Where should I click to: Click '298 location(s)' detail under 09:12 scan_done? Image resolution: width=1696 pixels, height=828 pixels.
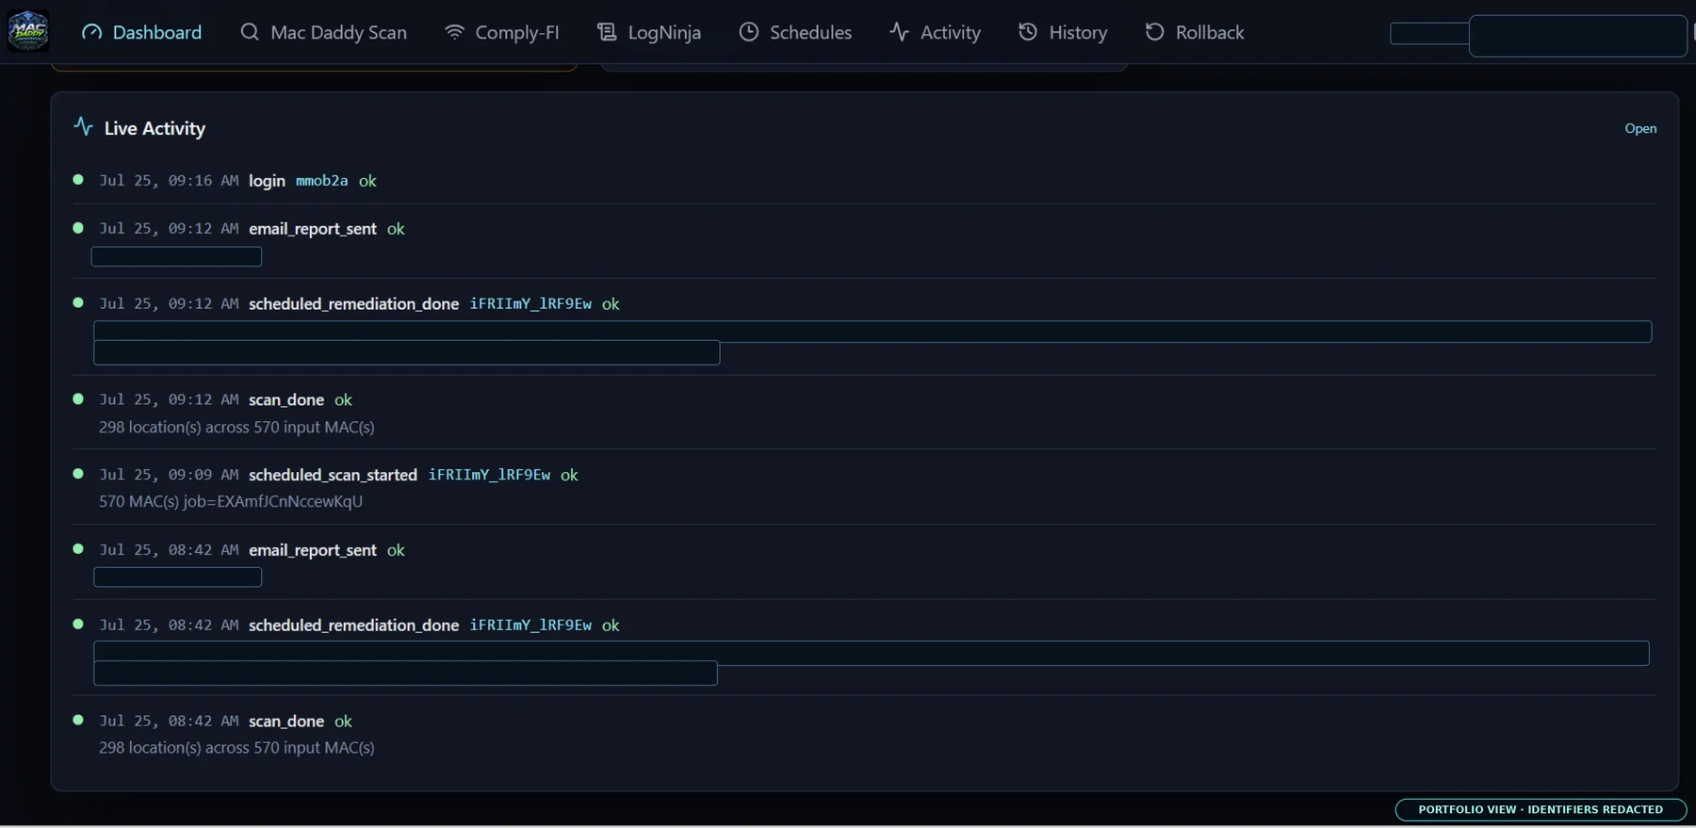coord(236,427)
